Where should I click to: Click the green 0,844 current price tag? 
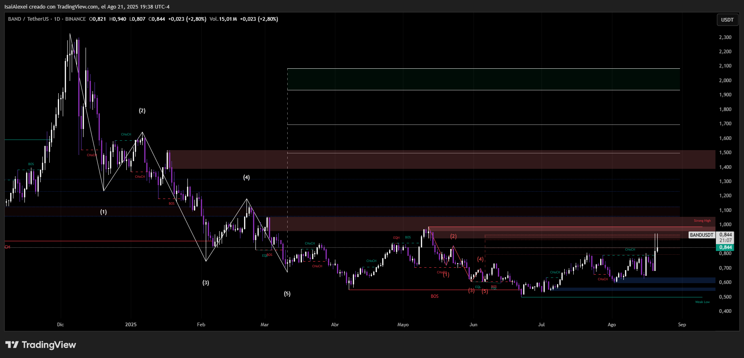pyautogui.click(x=725, y=247)
